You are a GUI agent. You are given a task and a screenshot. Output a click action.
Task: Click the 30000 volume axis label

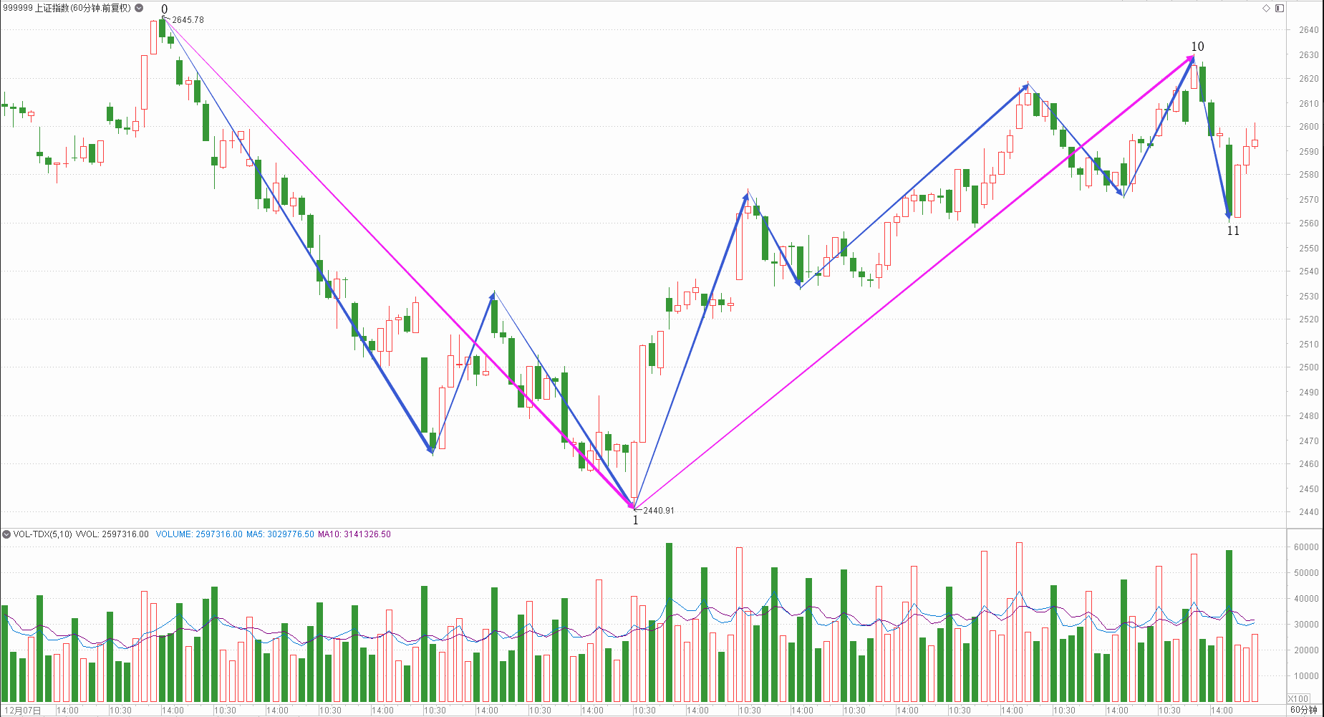(1306, 625)
